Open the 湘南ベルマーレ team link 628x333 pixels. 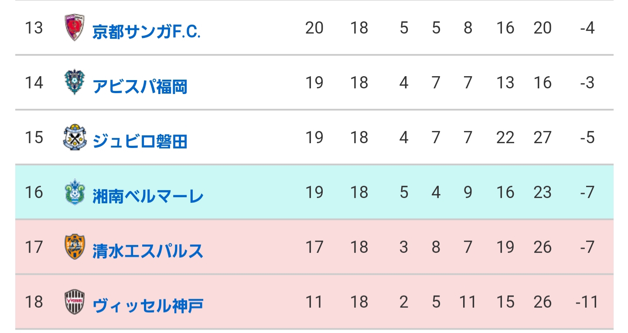tap(148, 197)
